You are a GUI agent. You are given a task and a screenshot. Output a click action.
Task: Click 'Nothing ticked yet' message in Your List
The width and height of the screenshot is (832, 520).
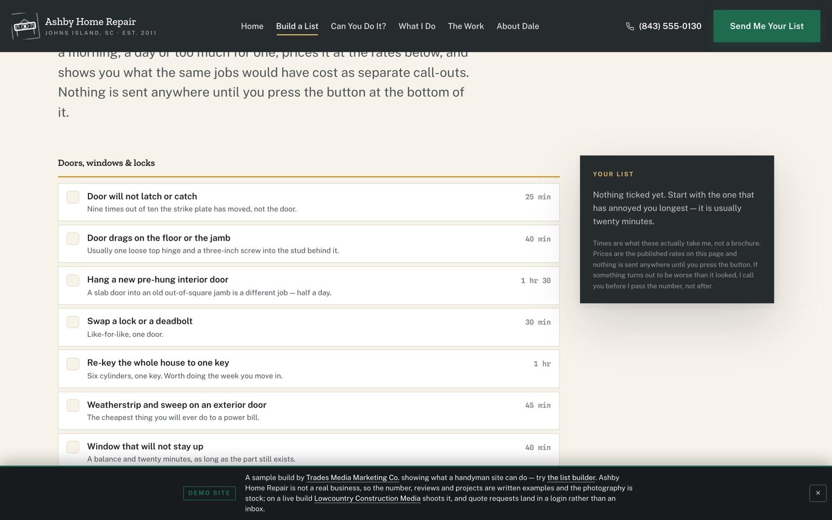pos(673,208)
